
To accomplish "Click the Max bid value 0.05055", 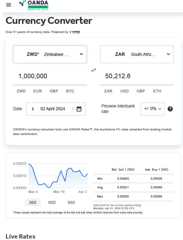I will tap(123, 197).
